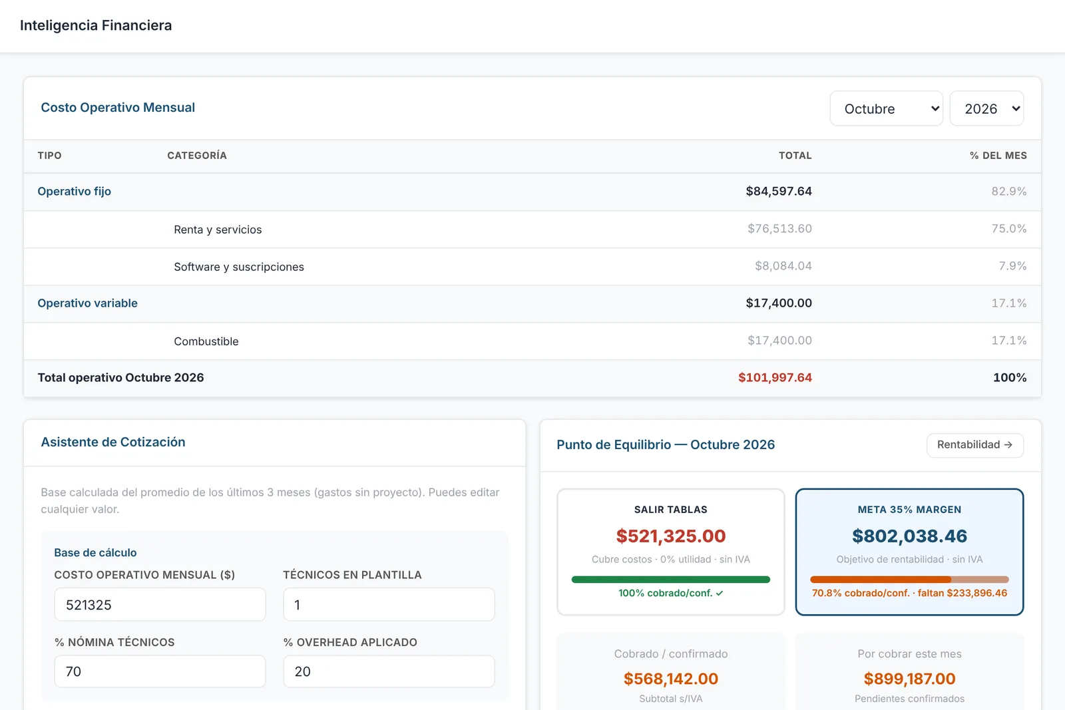The height and width of the screenshot is (710, 1065).
Task: Click the TOTAL column header
Action: click(x=795, y=156)
